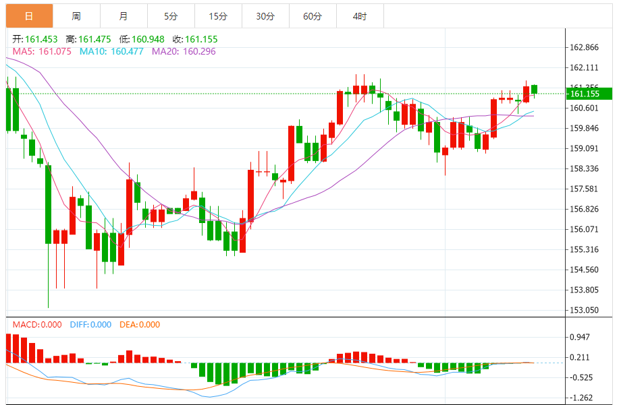Click the high price 高:161.475
The height and width of the screenshot is (405, 619).
click(x=88, y=39)
